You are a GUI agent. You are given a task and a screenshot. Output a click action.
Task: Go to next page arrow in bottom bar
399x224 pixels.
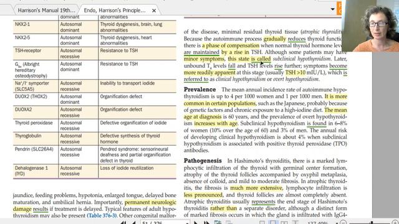pyautogui.click(x=196, y=223)
